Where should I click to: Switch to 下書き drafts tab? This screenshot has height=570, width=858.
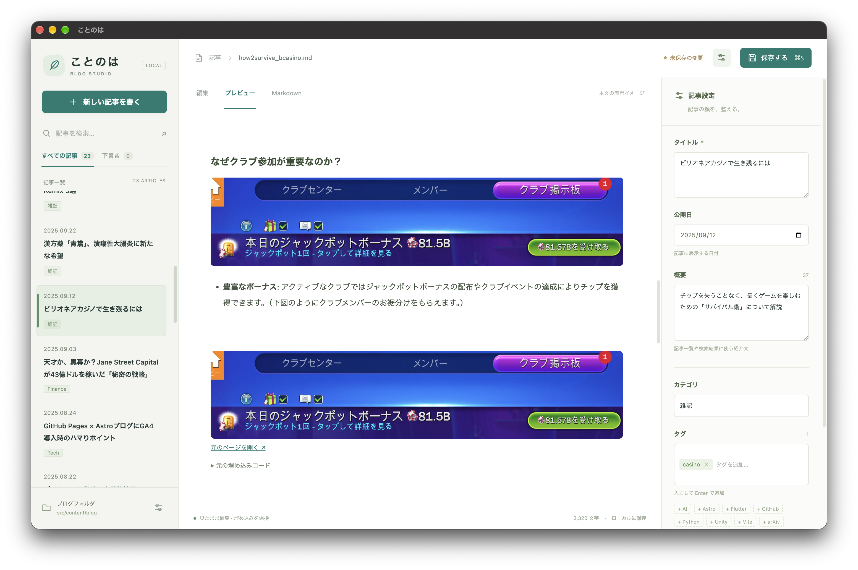pyautogui.click(x=117, y=156)
